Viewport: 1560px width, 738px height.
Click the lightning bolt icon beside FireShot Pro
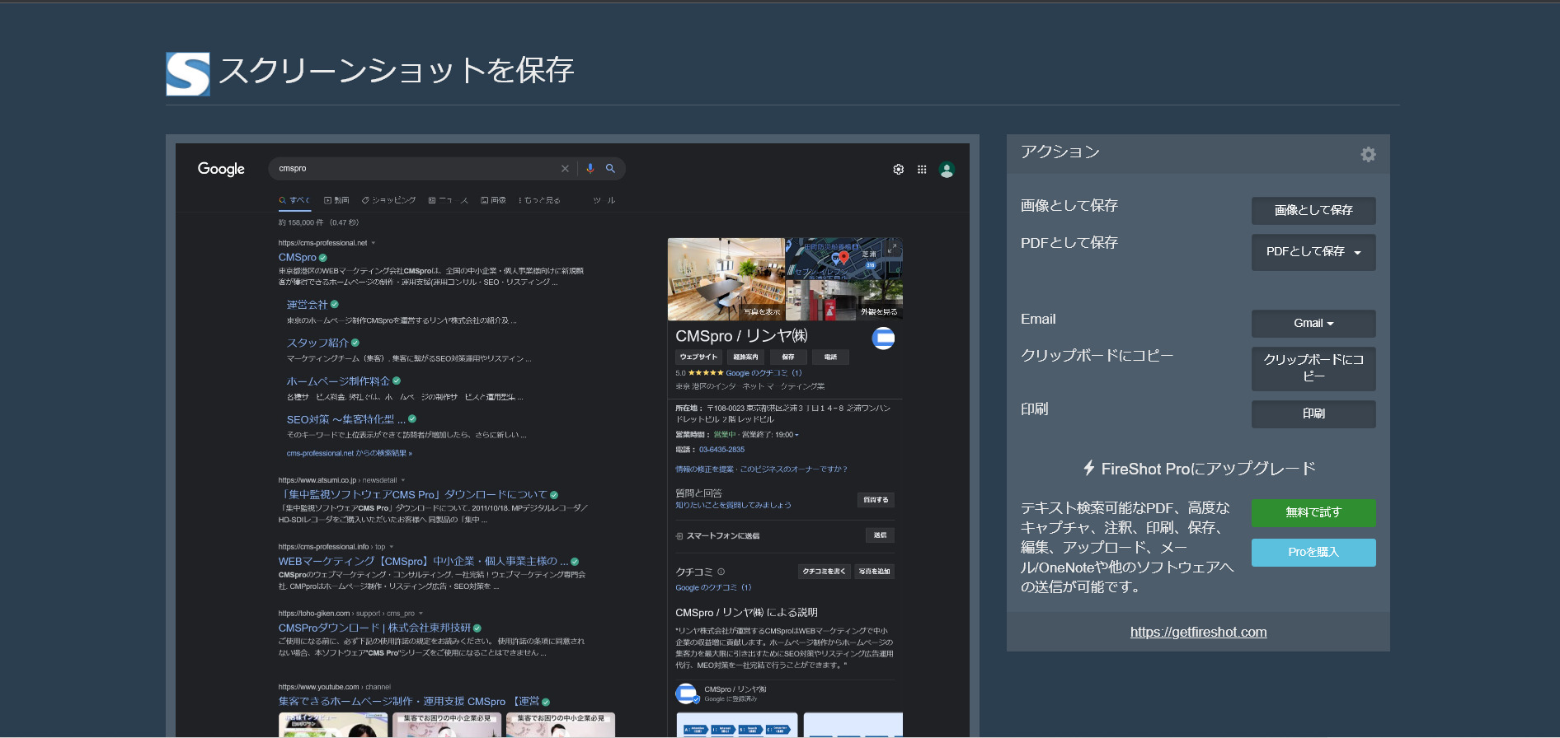click(x=1089, y=468)
